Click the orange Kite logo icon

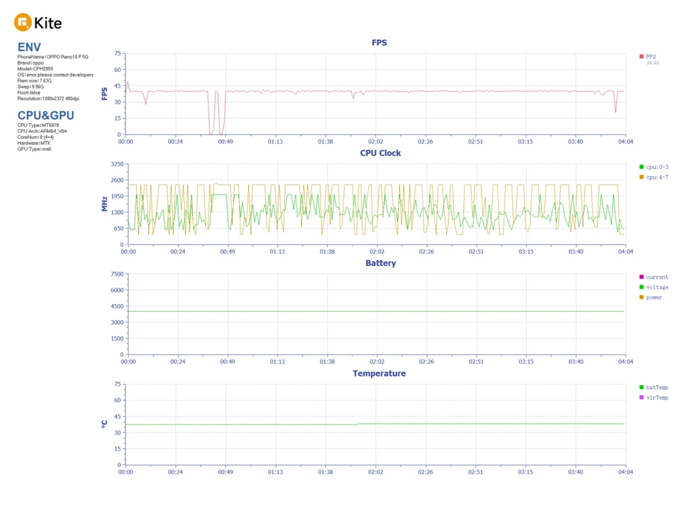pos(22,23)
